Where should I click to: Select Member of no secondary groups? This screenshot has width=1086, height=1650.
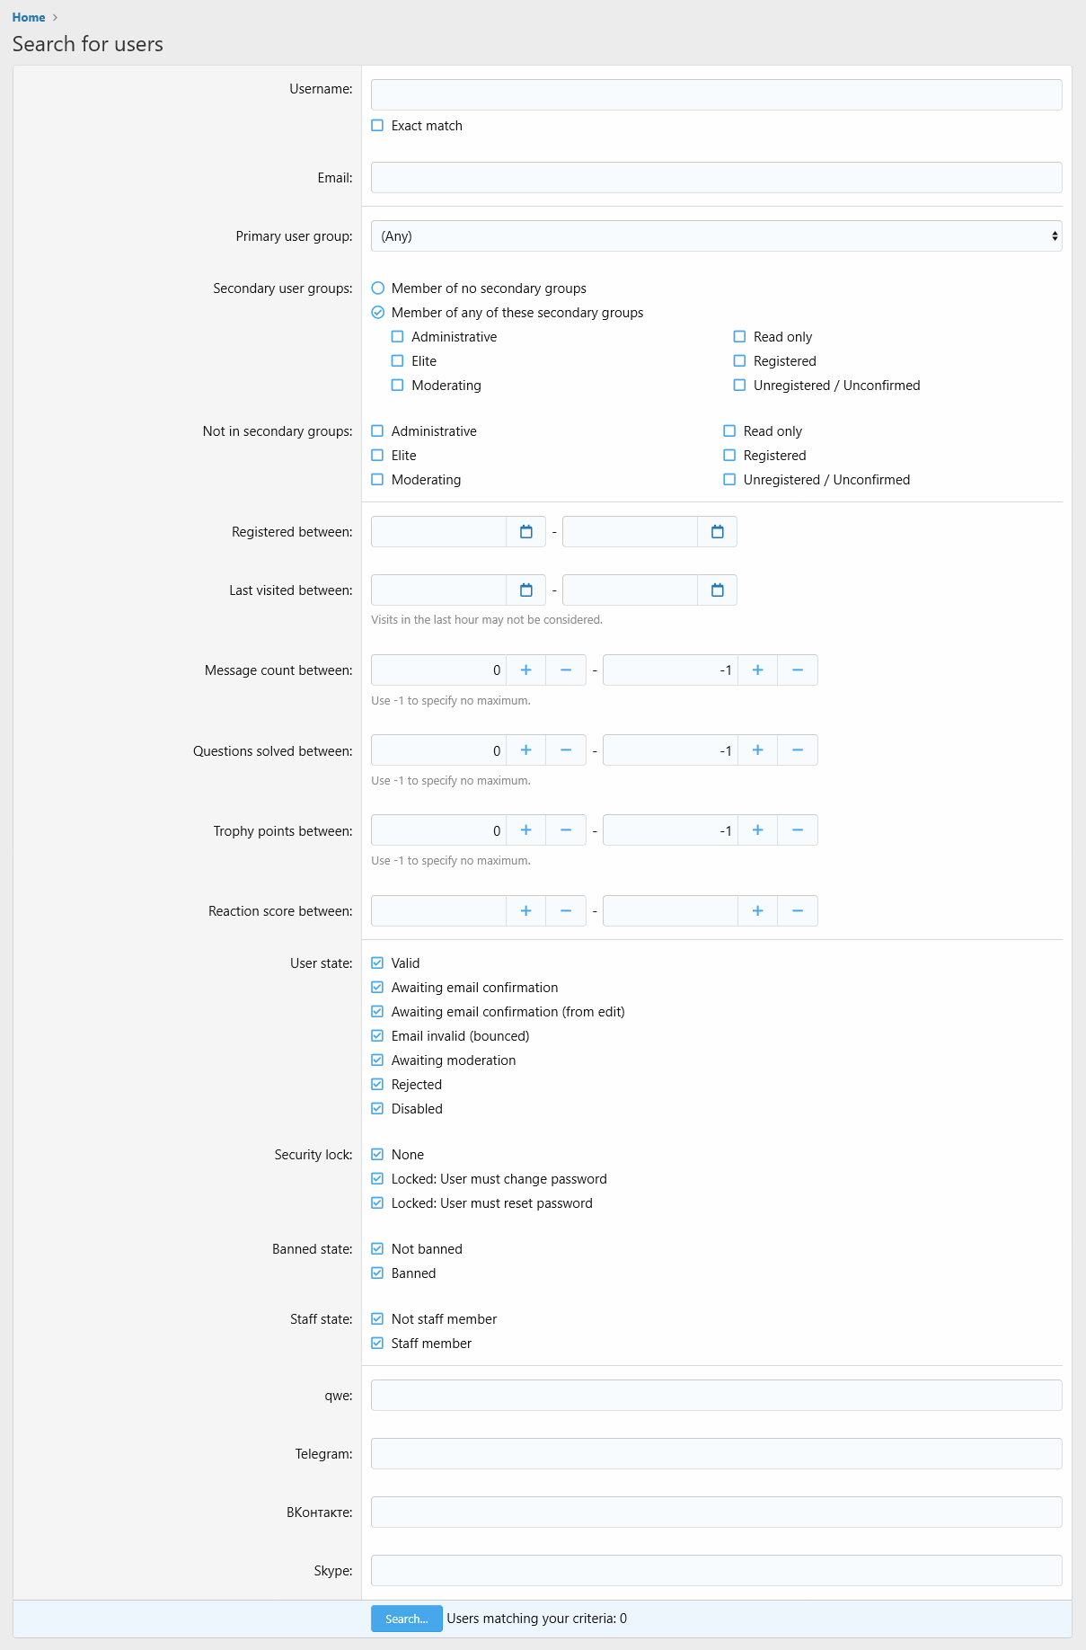(378, 288)
